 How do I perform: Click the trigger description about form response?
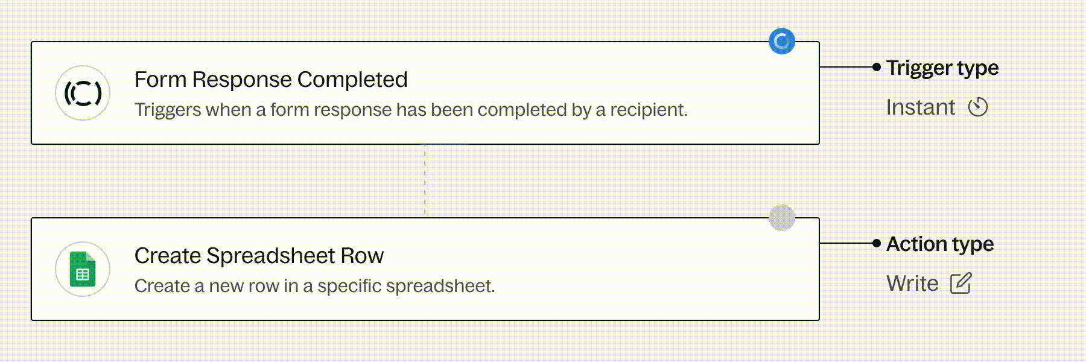pos(410,110)
